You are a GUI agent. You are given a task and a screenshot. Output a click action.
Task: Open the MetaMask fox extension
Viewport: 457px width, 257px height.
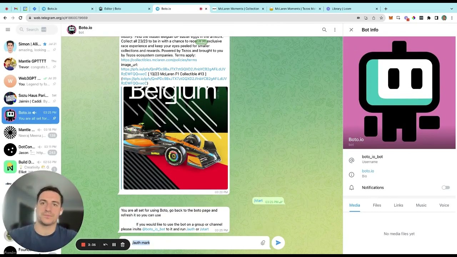coord(391,18)
